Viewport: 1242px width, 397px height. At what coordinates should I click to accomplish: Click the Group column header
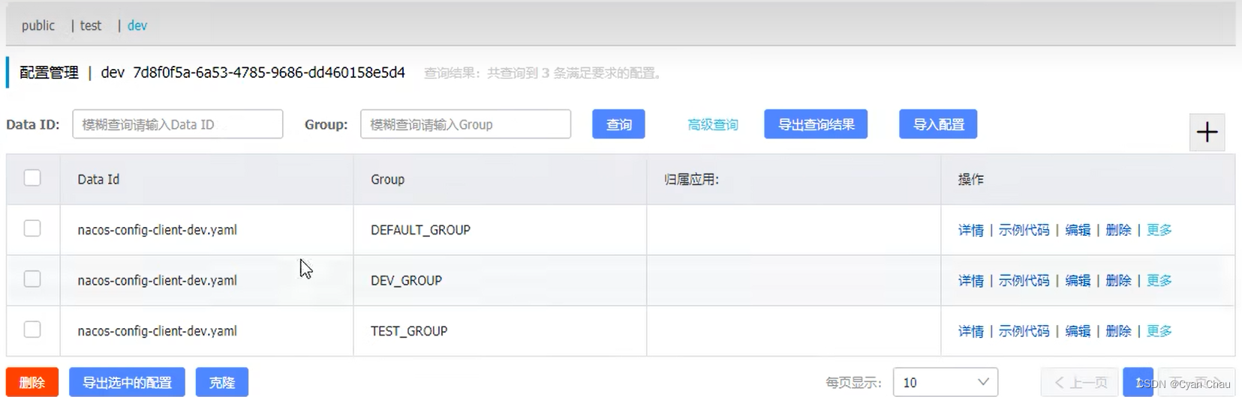pos(387,179)
